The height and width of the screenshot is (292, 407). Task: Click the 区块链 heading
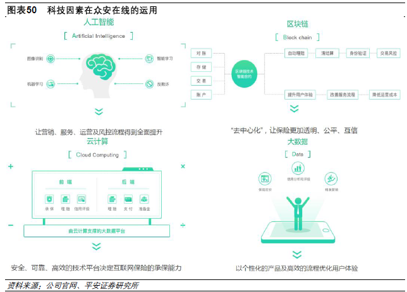[x=298, y=24]
